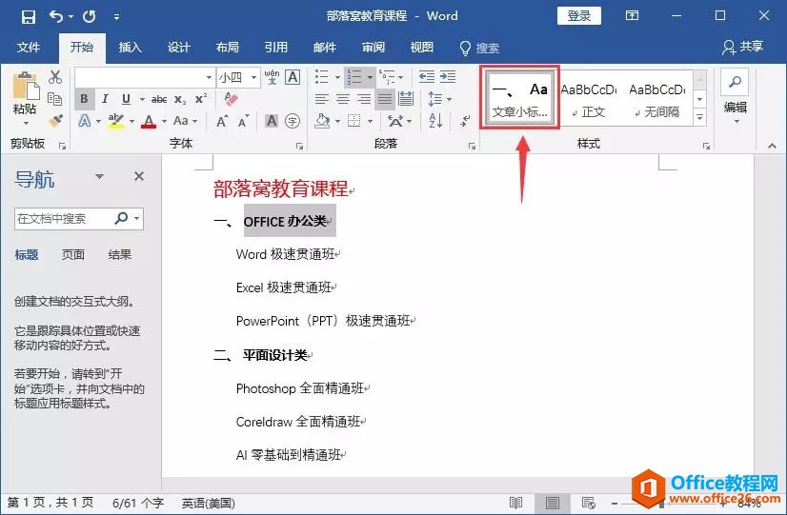Click the 登录 sign-in button
This screenshot has width=787, height=515.
click(579, 16)
